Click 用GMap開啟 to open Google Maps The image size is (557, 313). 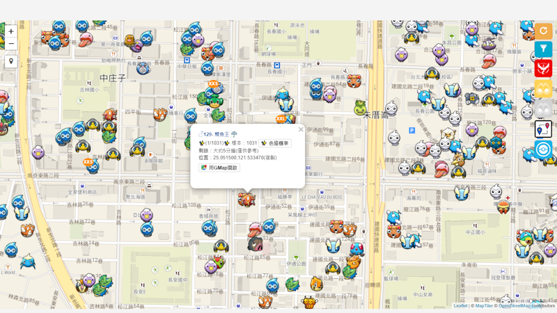click(220, 168)
